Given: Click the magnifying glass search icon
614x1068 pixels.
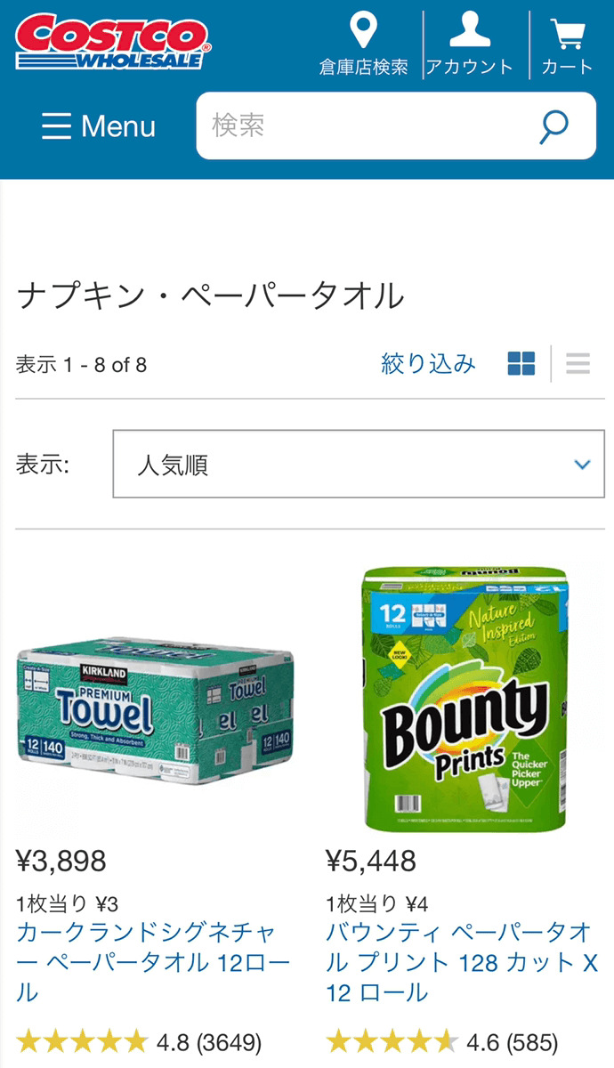Looking at the screenshot, I should pos(553,126).
